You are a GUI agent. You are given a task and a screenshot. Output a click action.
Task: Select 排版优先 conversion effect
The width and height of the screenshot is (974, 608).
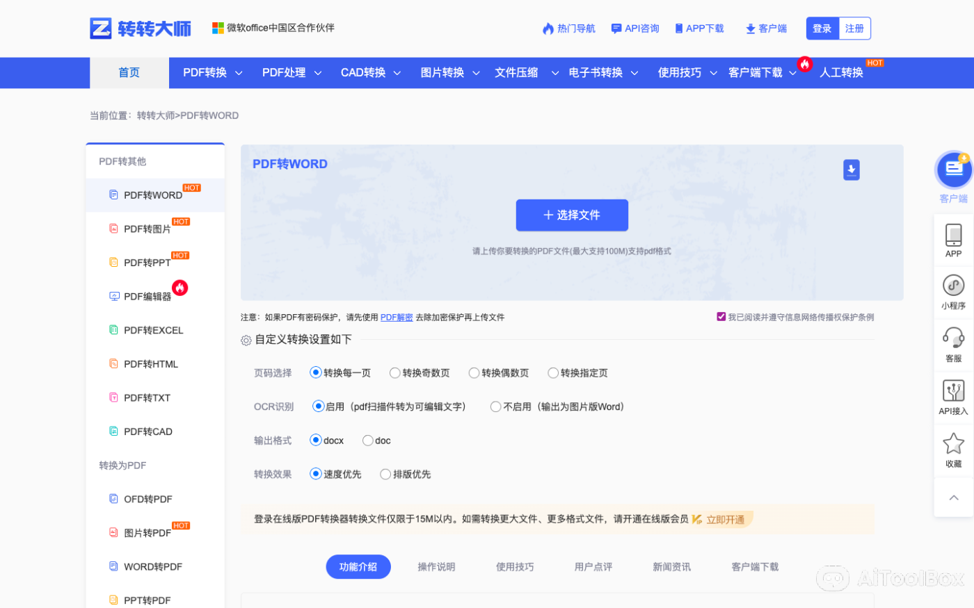pyautogui.click(x=385, y=474)
